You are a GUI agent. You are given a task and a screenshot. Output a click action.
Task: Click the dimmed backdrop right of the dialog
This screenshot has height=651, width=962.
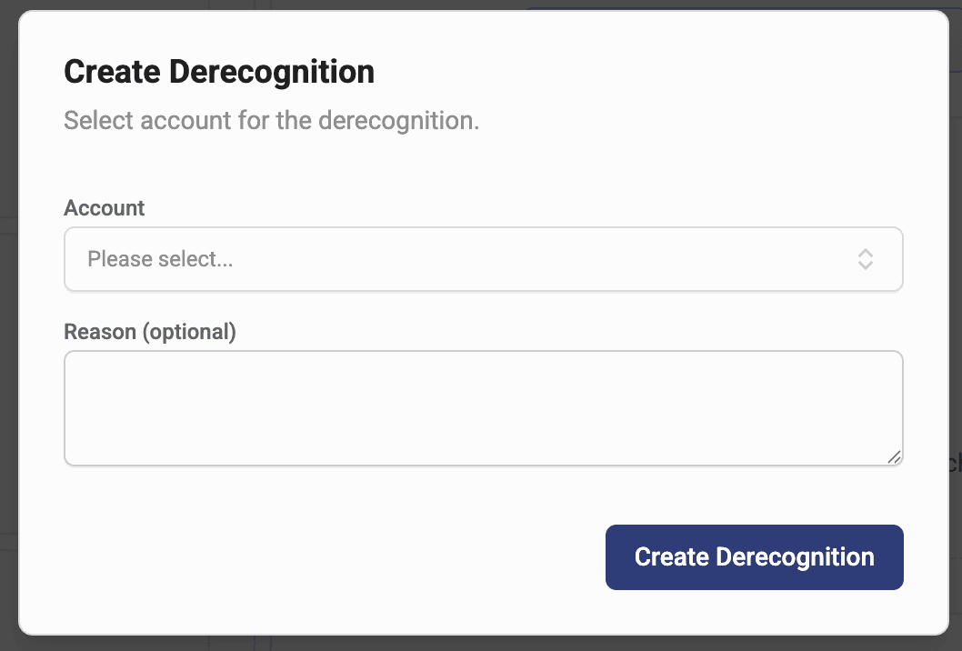point(955,273)
